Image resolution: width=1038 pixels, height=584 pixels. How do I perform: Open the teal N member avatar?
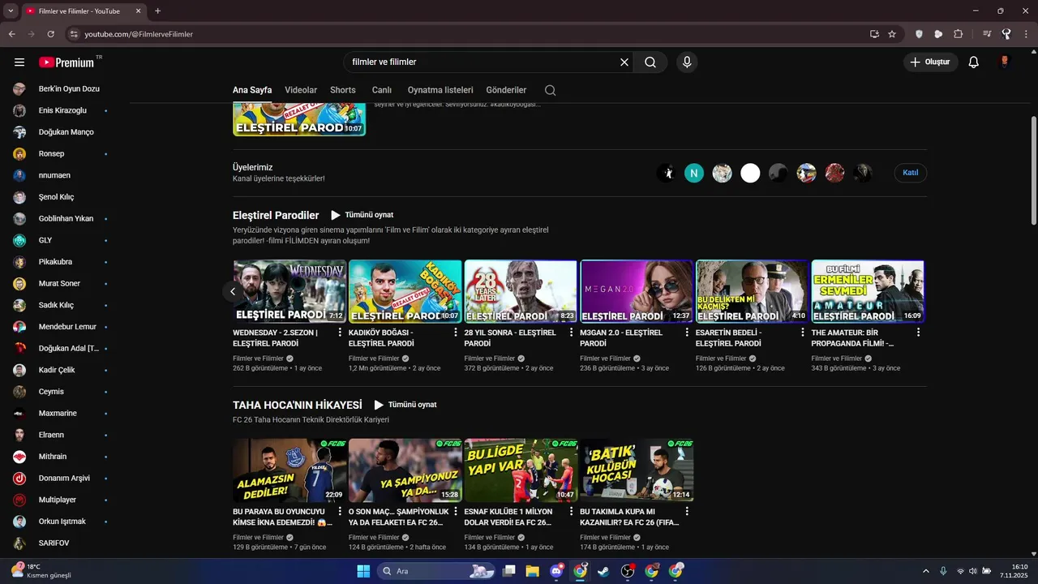pyautogui.click(x=693, y=173)
